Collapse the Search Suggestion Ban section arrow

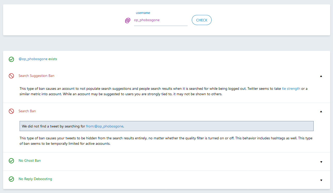coord(321,76)
